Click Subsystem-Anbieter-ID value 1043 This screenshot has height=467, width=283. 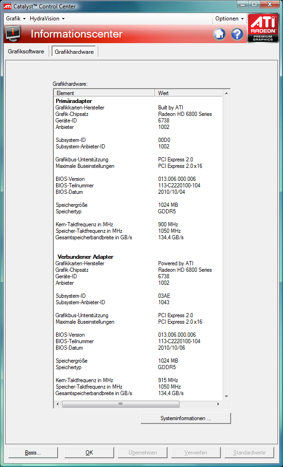point(164,302)
